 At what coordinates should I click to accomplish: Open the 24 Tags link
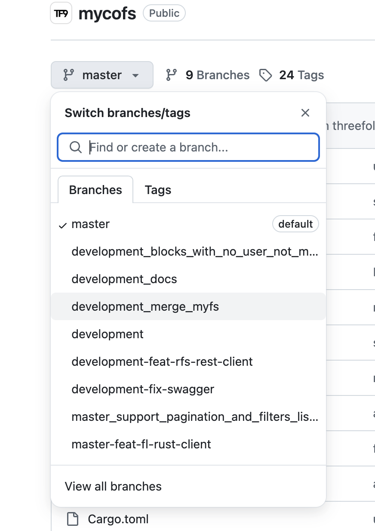click(301, 75)
